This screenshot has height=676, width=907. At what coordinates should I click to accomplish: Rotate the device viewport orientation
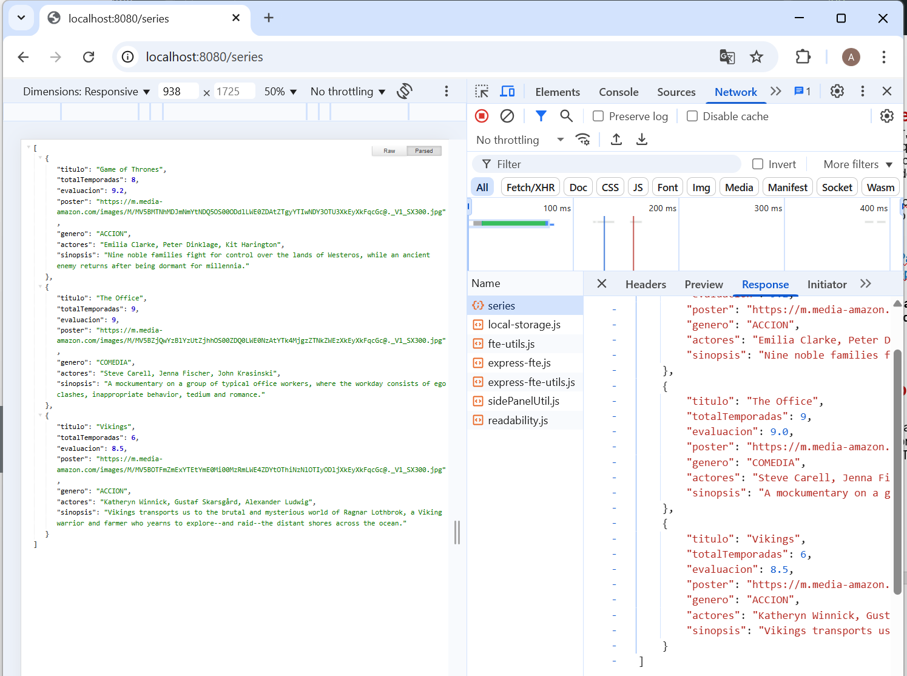point(405,91)
